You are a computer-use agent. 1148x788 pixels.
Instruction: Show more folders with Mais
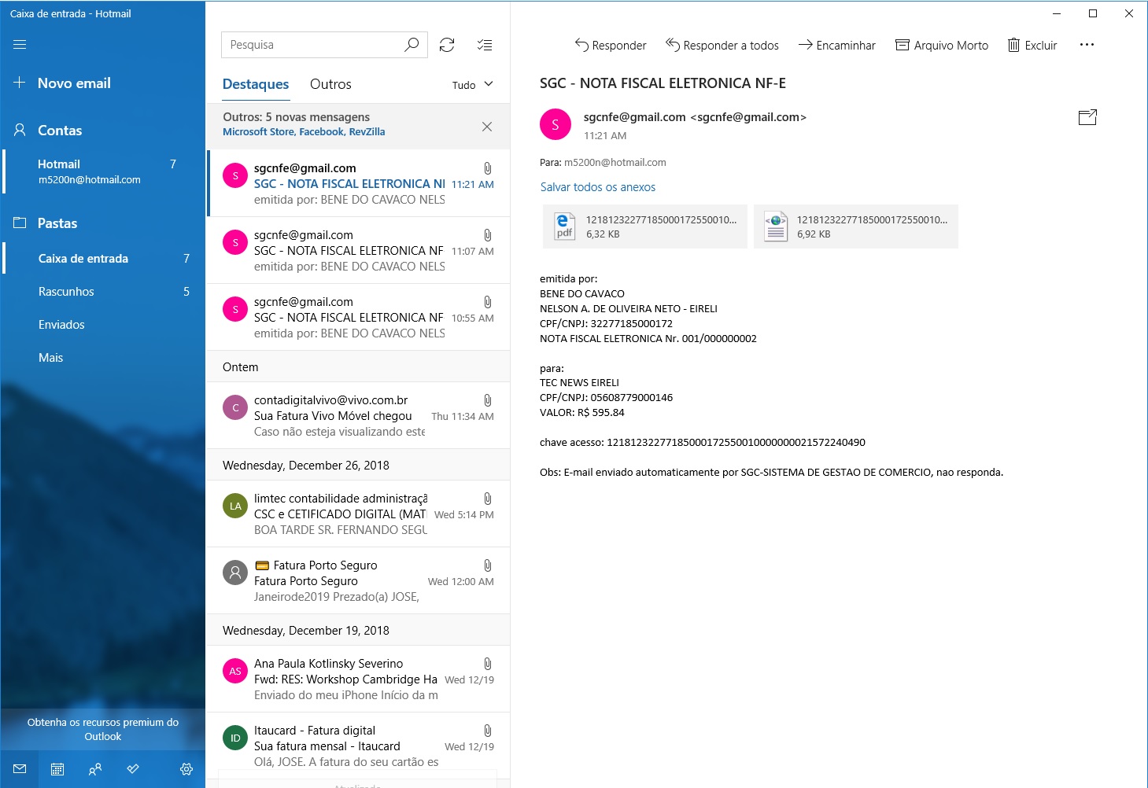pos(103,358)
